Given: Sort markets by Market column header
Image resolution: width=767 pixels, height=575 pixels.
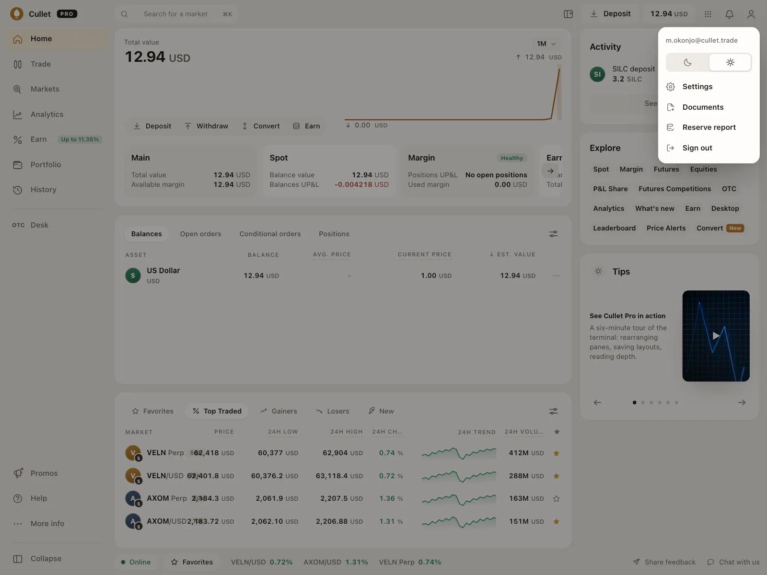Looking at the screenshot, I should point(139,432).
